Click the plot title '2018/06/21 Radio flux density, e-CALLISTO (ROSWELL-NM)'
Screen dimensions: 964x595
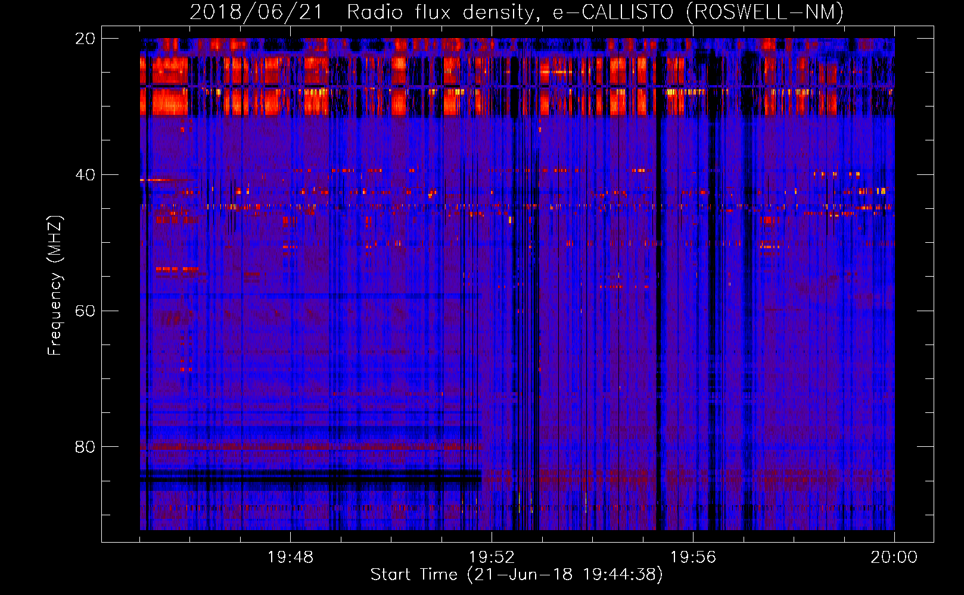point(517,12)
